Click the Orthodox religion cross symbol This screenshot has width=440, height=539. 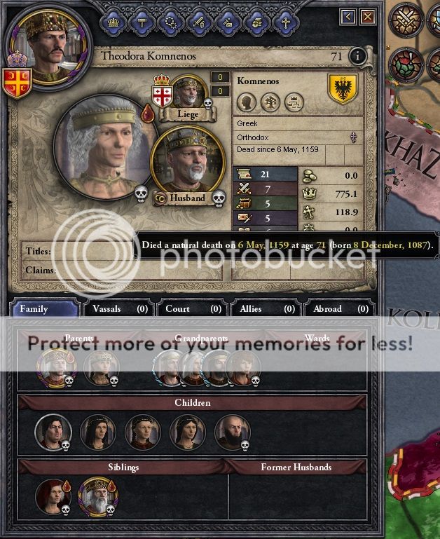click(x=353, y=137)
